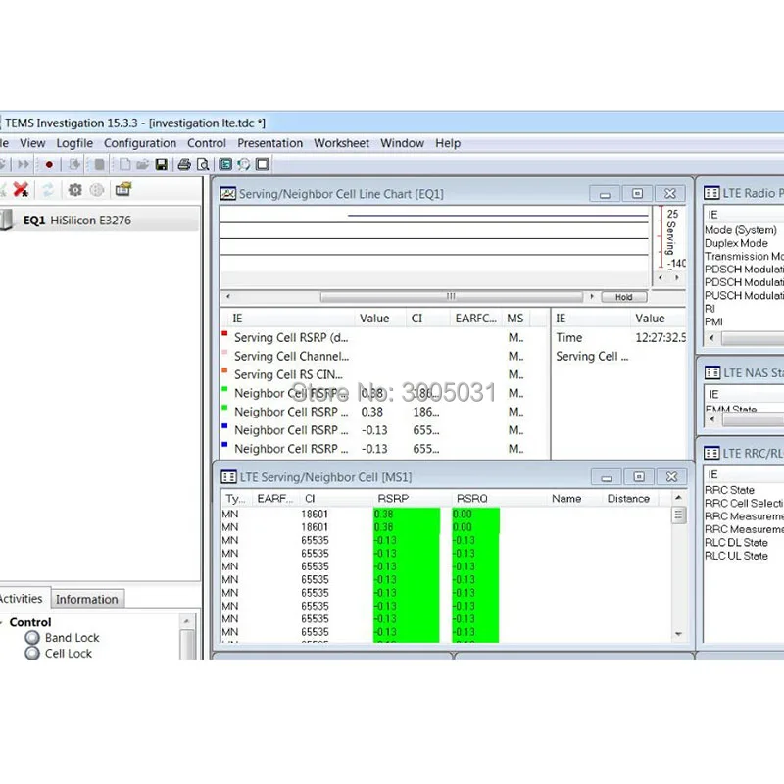This screenshot has height=784, width=784.
Task: Click line chart scroll right arrow beside Hold
Action: pos(592,297)
